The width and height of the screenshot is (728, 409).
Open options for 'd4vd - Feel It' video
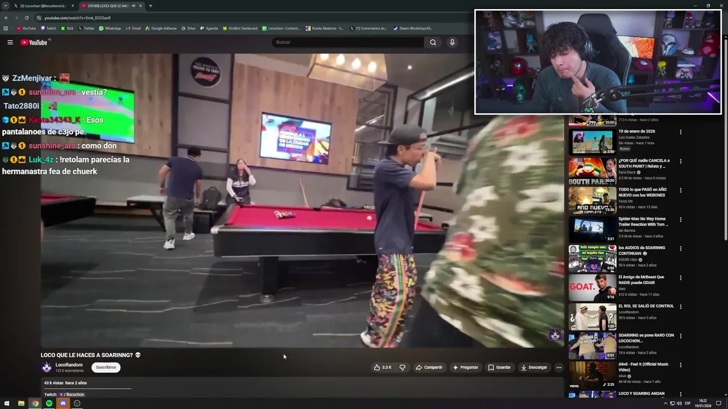pyautogui.click(x=680, y=365)
